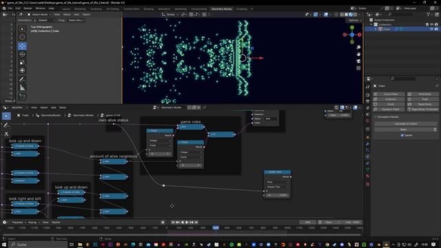
Task: Open Orientation Default dropdown
Action: pos(44,20)
